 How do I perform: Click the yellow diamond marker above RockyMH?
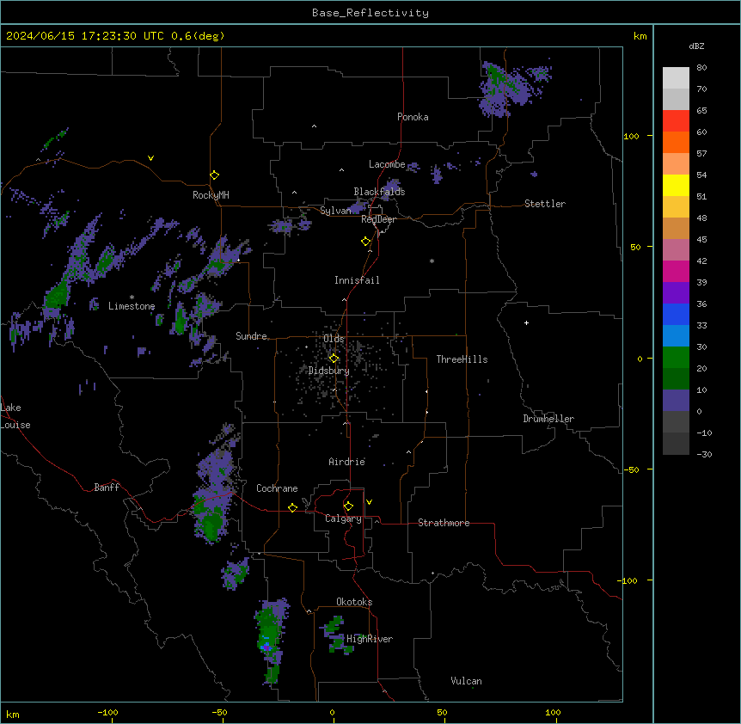(x=214, y=175)
